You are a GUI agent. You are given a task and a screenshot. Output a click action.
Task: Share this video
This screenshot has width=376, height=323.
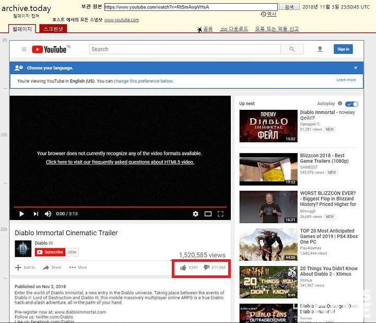pyautogui.click(x=52, y=267)
